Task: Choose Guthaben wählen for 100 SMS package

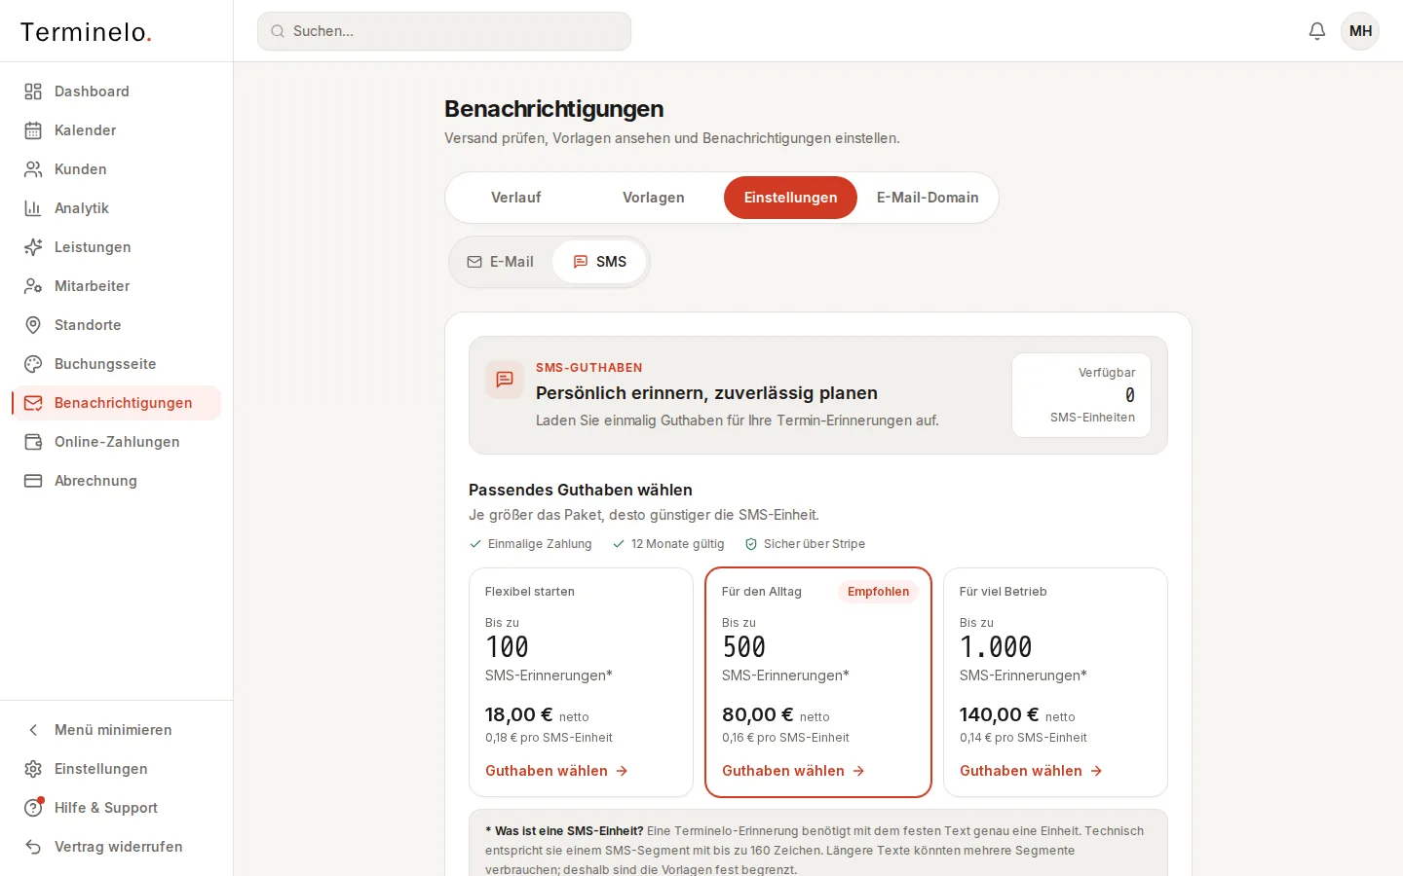Action: (556, 771)
